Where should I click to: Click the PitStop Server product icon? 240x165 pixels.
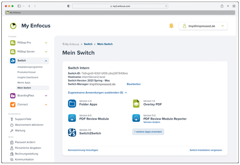13,52
